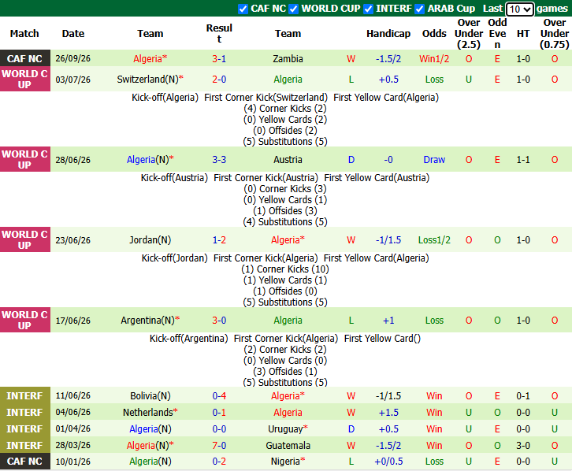Open the 3-3 result against Austria

point(219,160)
